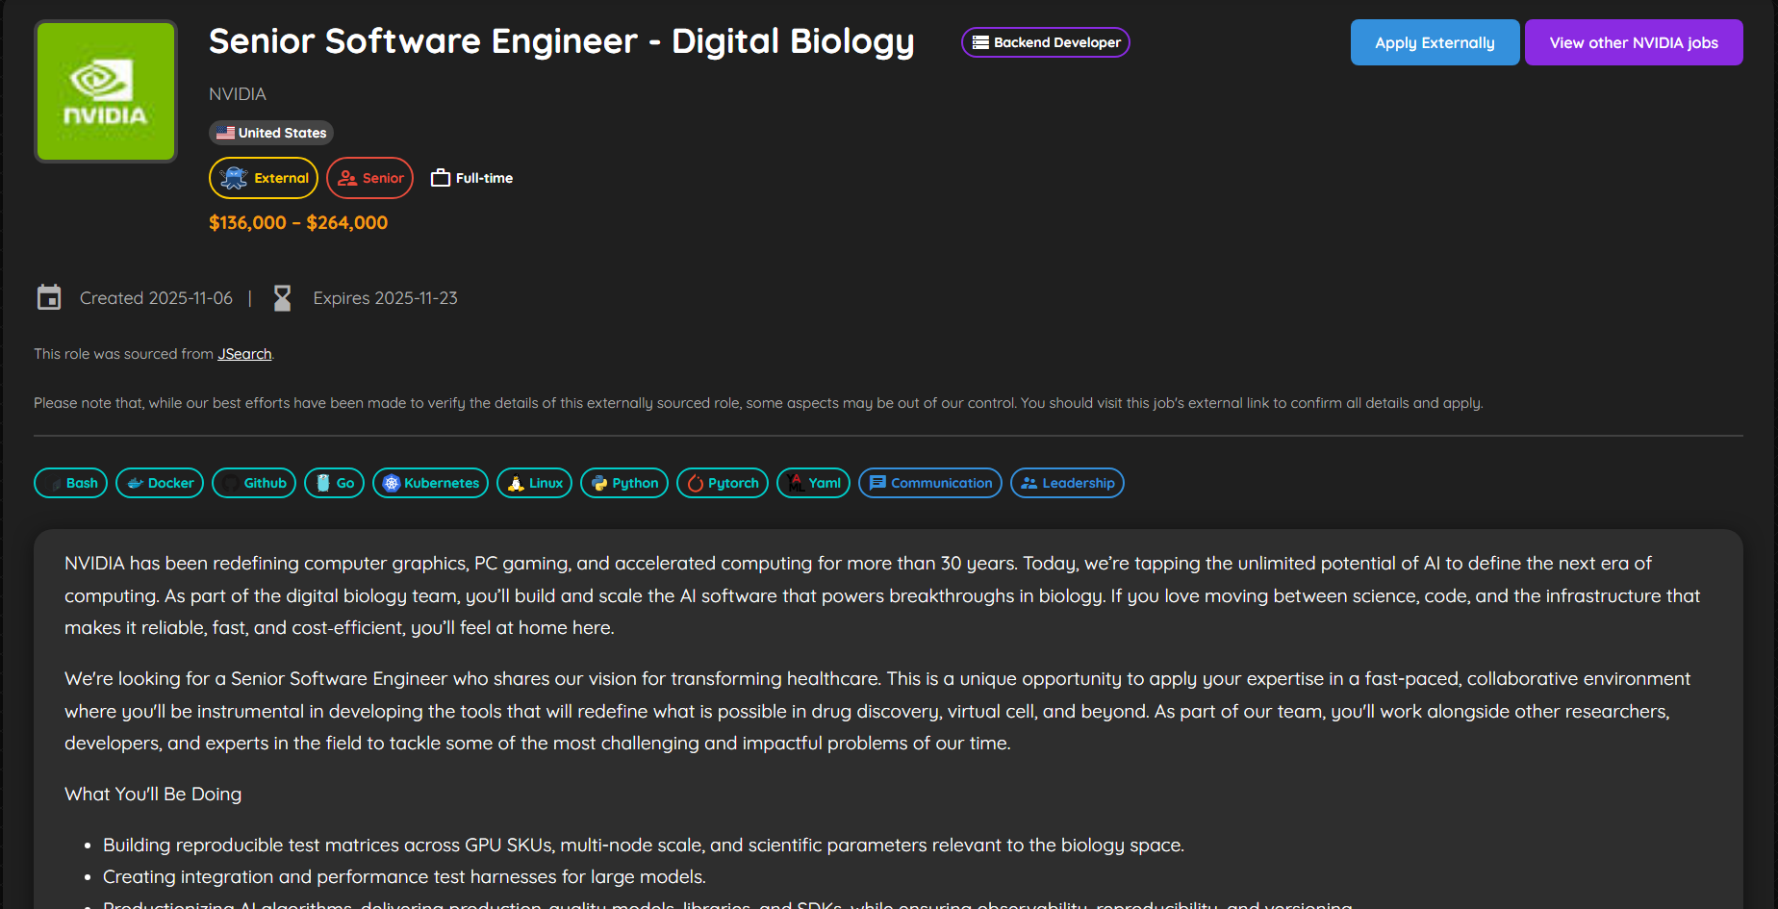Click the Backend Developer category badge

coord(1046,42)
